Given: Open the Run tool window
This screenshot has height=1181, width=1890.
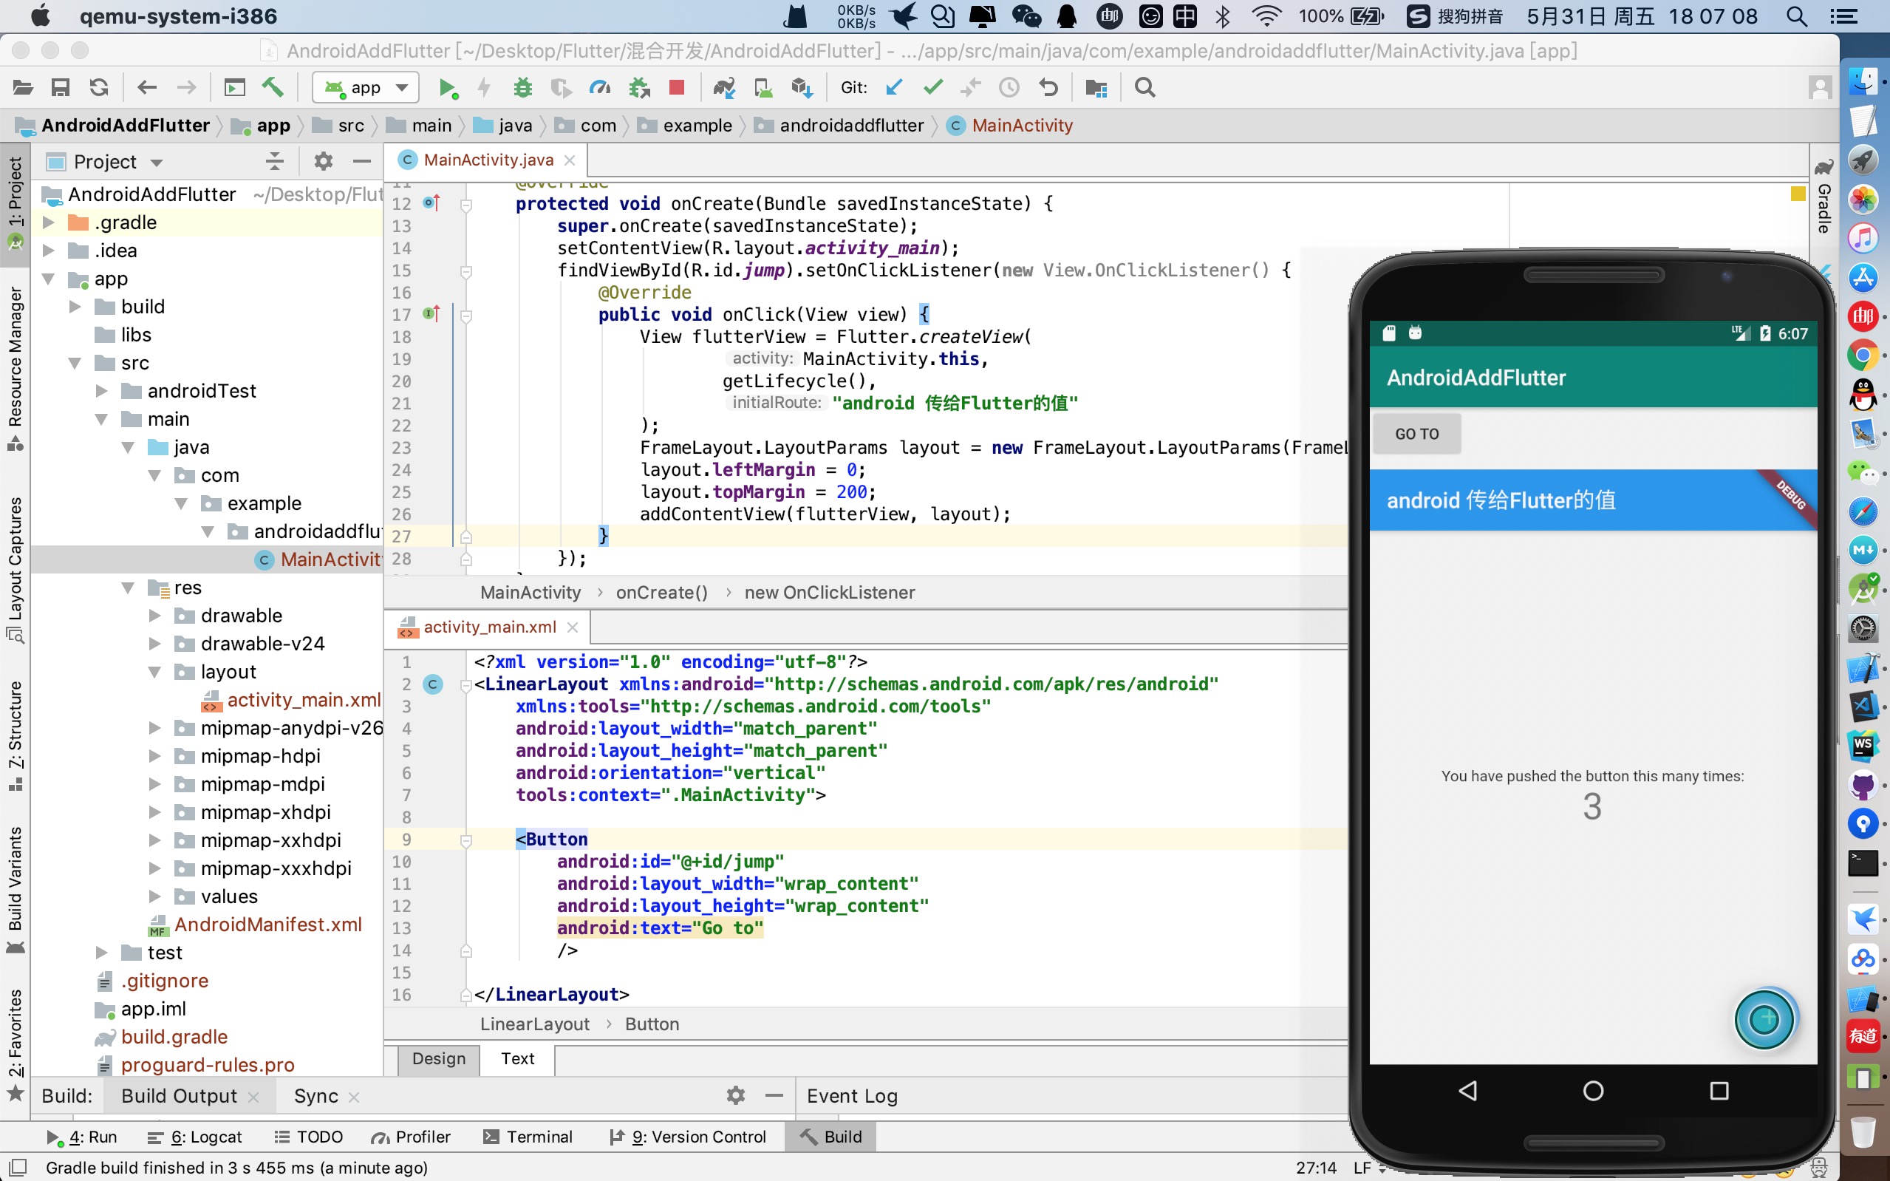Looking at the screenshot, I should (x=81, y=1137).
